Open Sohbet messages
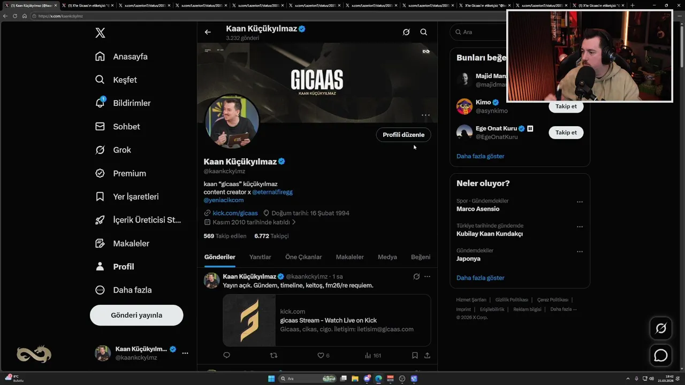Viewport: 685px width, 385px height. click(x=118, y=127)
